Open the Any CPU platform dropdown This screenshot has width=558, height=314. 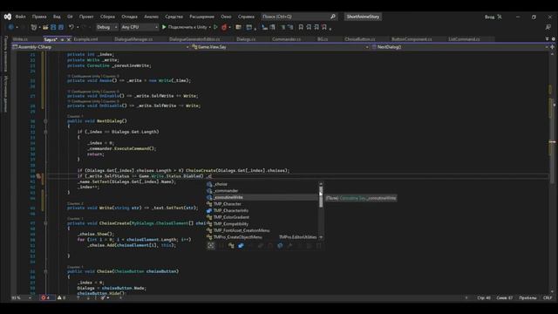139,27
